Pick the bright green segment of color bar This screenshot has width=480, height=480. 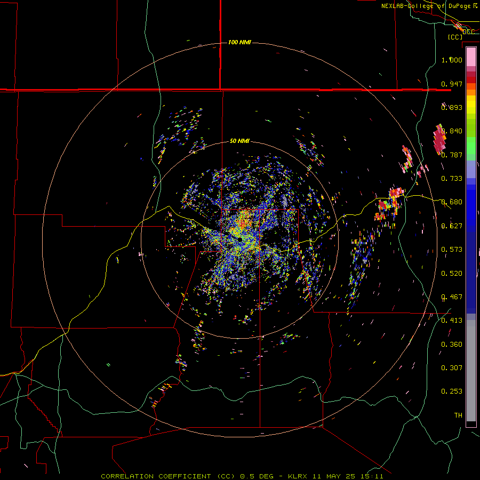pos(471,146)
